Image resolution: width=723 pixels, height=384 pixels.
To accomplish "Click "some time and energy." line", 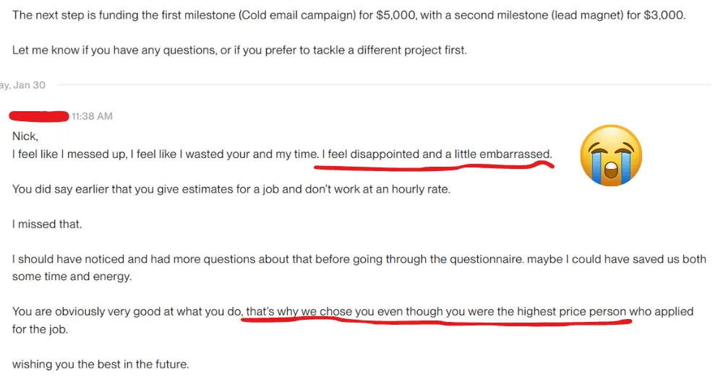I will tap(72, 276).
